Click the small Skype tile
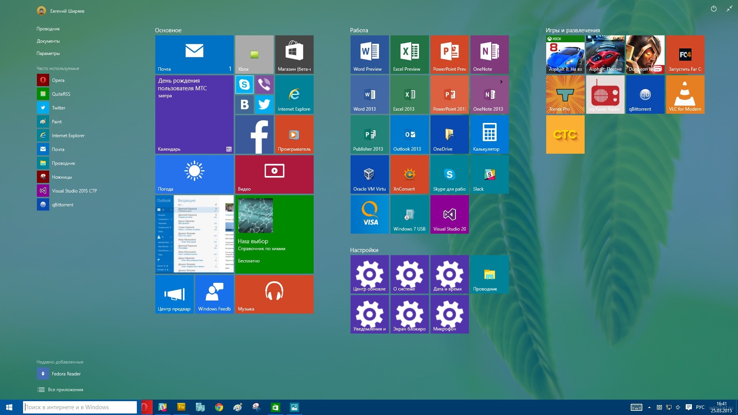 pos(244,85)
